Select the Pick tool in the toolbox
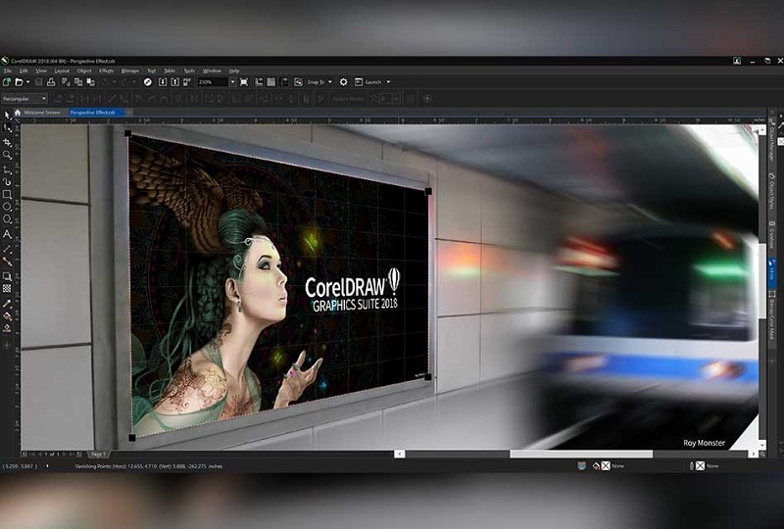This screenshot has width=784, height=529. tap(7, 115)
